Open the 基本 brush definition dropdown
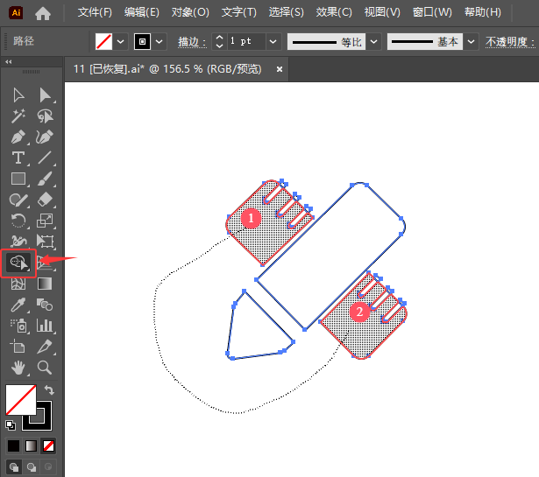This screenshot has width=539, height=477. 472,42
